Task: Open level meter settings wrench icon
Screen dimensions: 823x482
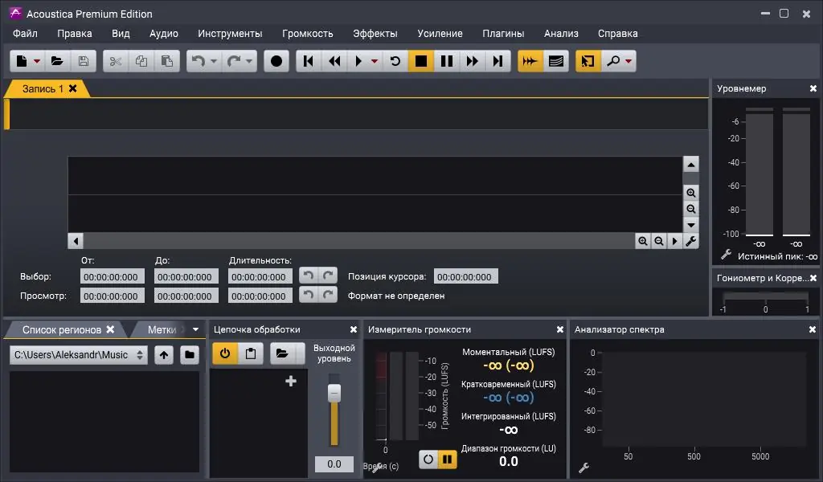Action: [x=727, y=255]
